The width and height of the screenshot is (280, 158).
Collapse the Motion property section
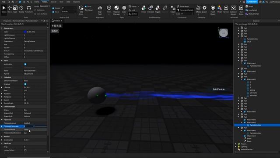coord(2,136)
